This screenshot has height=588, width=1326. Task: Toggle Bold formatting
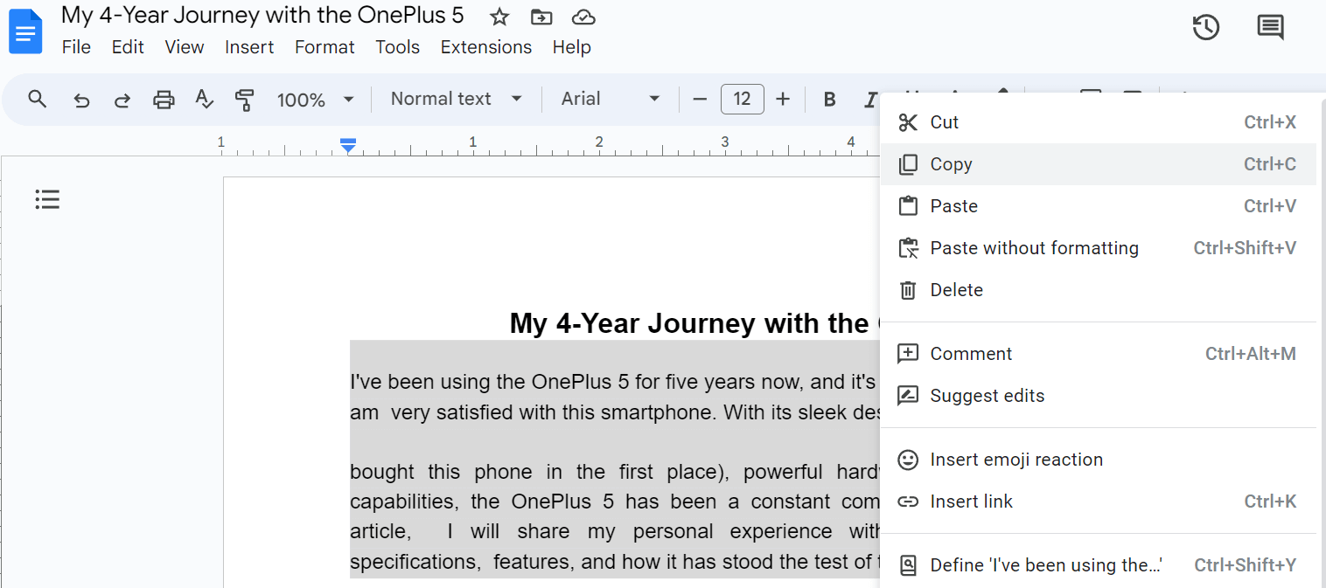[828, 99]
